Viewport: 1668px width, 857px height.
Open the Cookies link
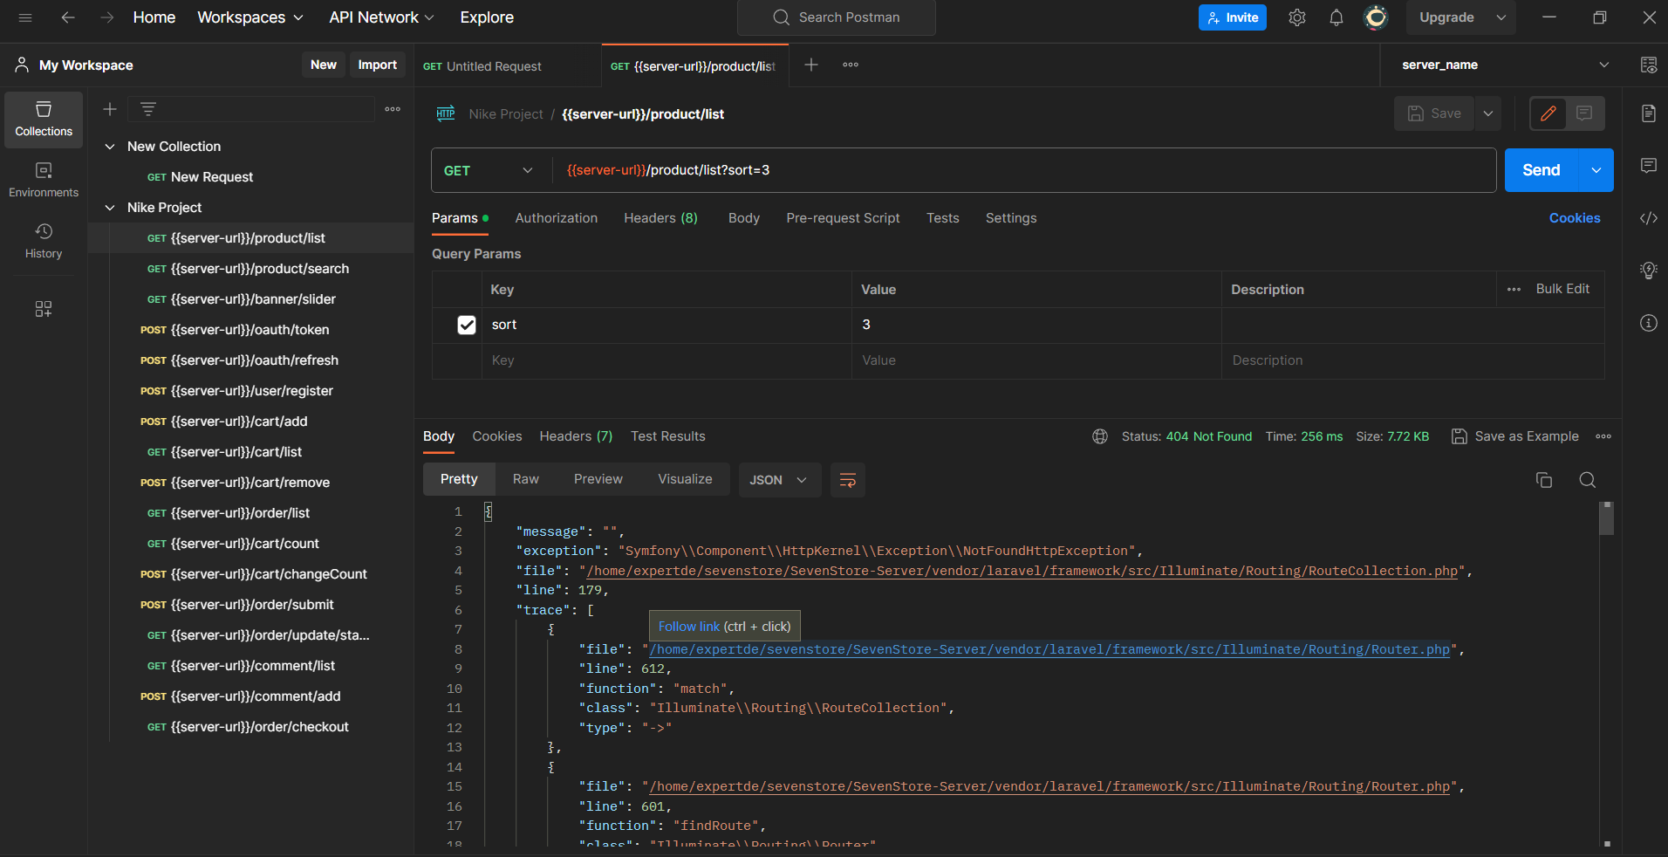[x=1575, y=218]
